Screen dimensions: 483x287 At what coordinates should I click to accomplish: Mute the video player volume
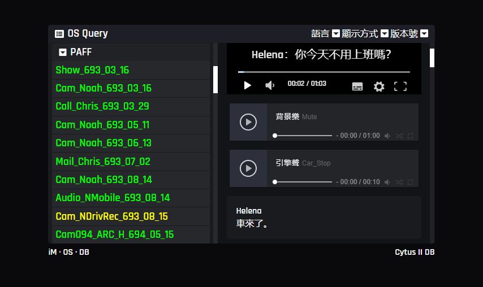[x=270, y=85]
